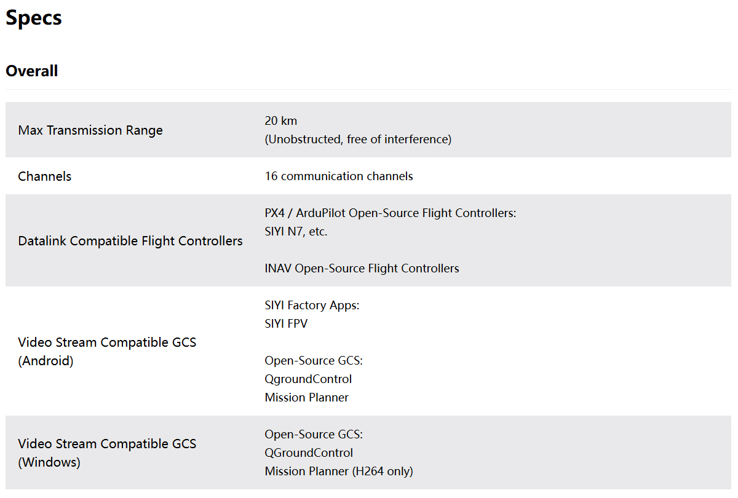Click Open-Source GCS in the Android row
This screenshot has height=498, width=738.
(x=314, y=360)
